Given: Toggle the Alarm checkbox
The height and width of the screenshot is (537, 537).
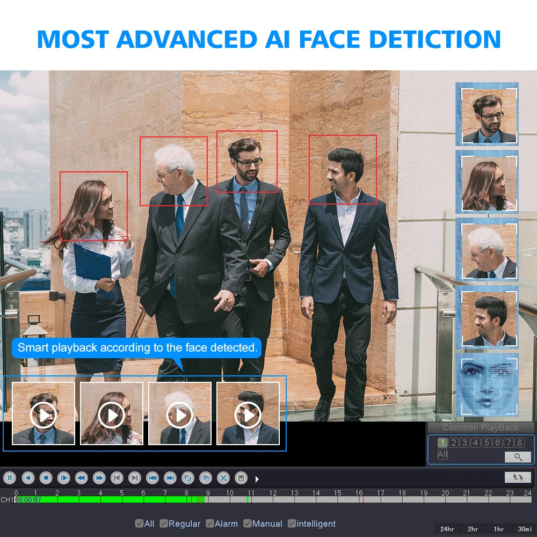Looking at the screenshot, I should coord(210,524).
